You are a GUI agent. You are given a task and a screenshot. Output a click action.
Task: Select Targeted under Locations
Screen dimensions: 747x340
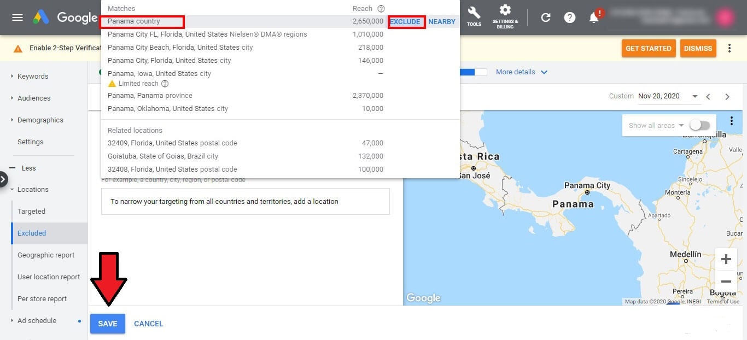(x=31, y=212)
